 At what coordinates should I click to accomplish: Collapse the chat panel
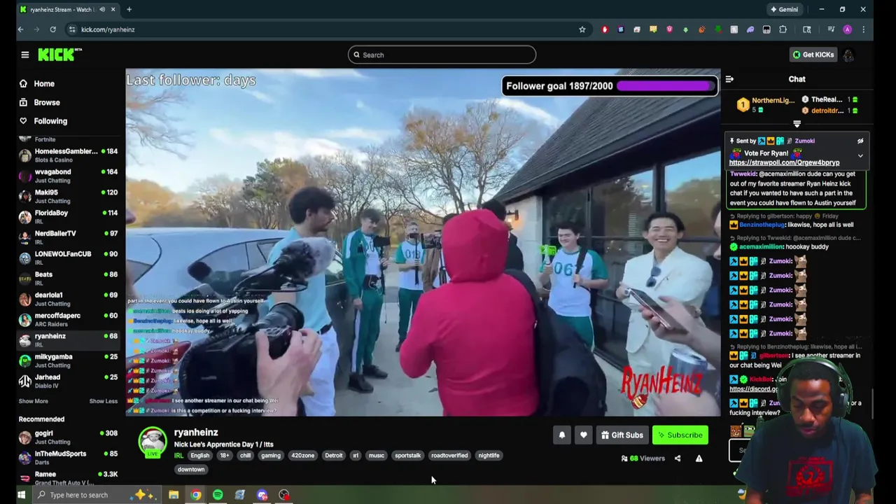[x=729, y=79]
